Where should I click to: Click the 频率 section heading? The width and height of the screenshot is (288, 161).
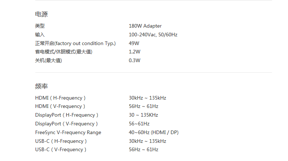[41, 86]
